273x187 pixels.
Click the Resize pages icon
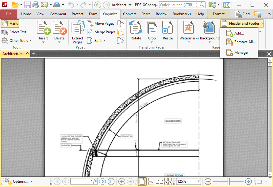tap(167, 28)
